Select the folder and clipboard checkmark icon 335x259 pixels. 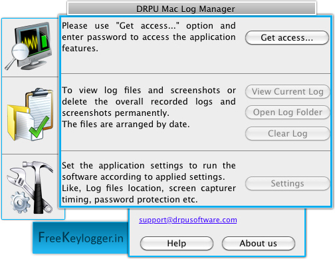pyautogui.click(x=30, y=115)
